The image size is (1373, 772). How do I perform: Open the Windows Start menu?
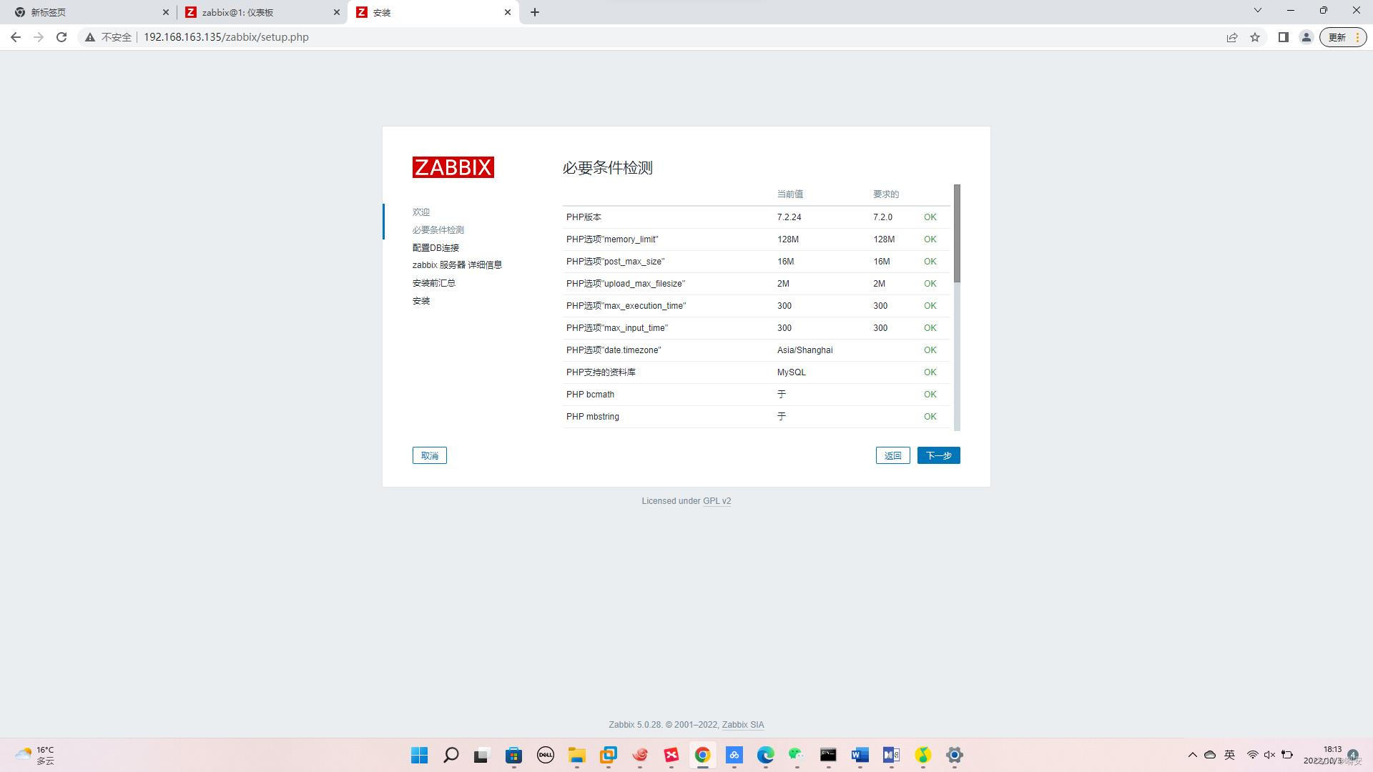pos(420,755)
